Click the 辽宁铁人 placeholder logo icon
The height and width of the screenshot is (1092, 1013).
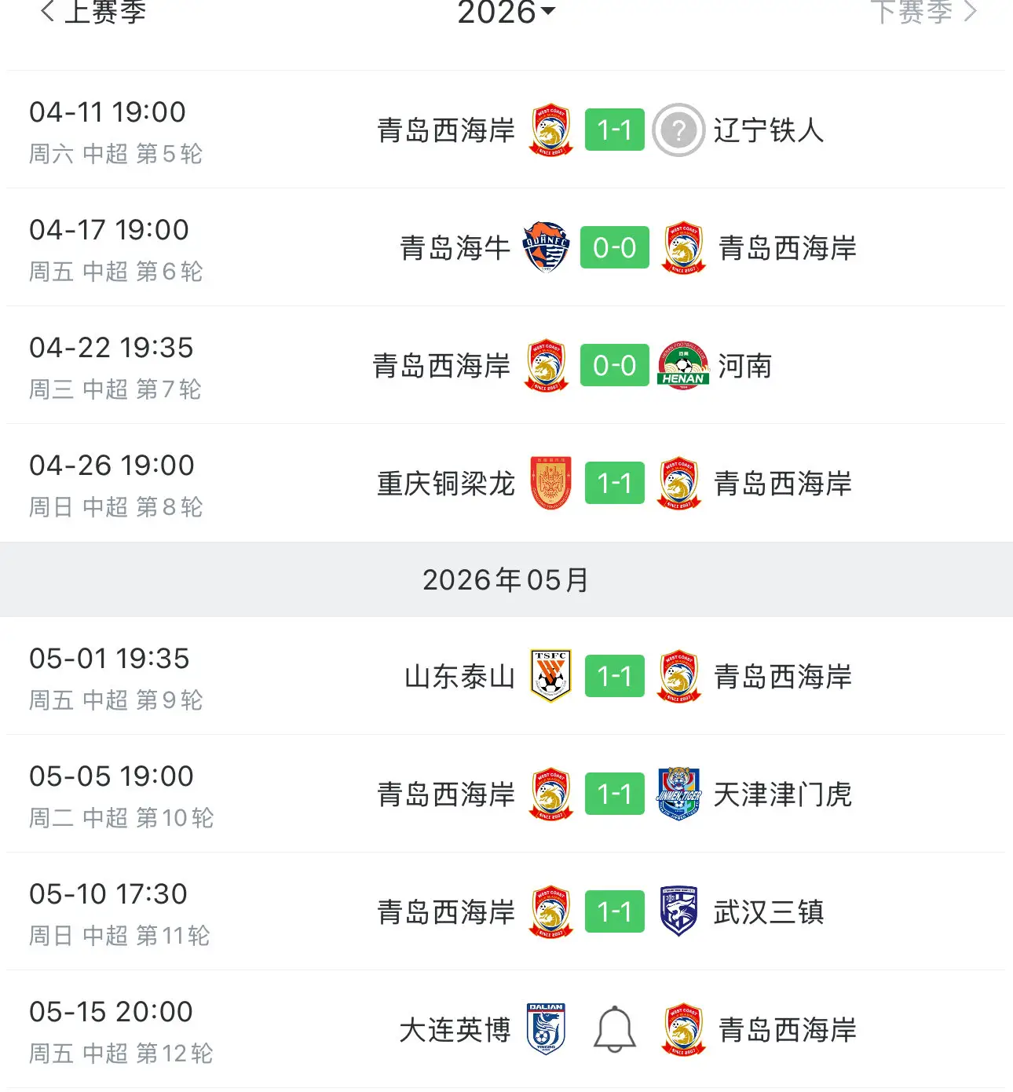coord(678,130)
